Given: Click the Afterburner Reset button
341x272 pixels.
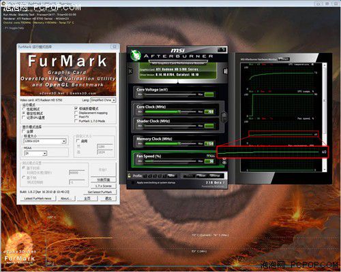Looking at the screenshot, I should click(x=201, y=175).
